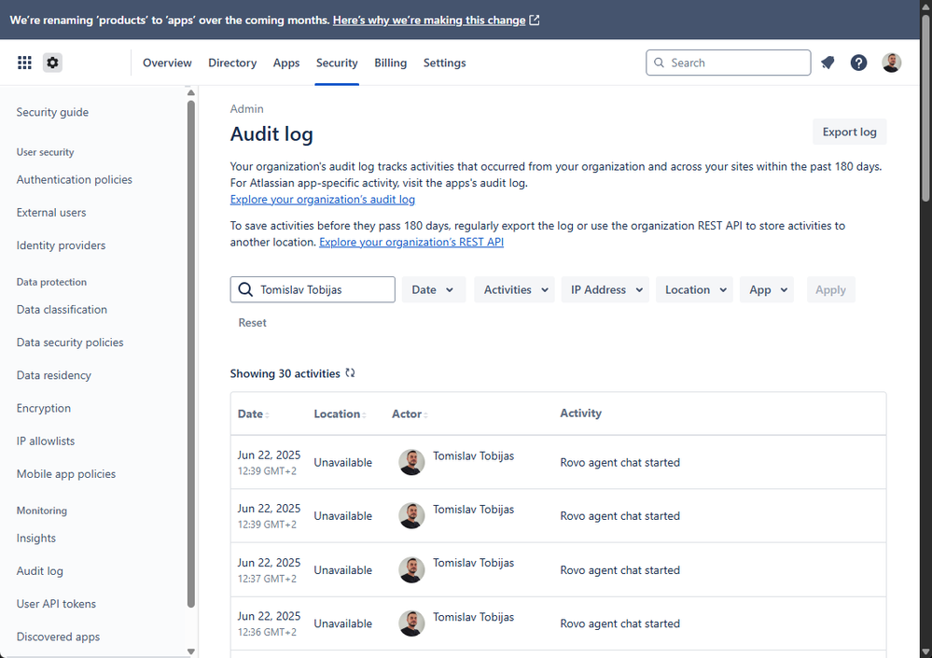This screenshot has height=658, width=932.
Task: Click the top Search field
Action: coord(728,63)
